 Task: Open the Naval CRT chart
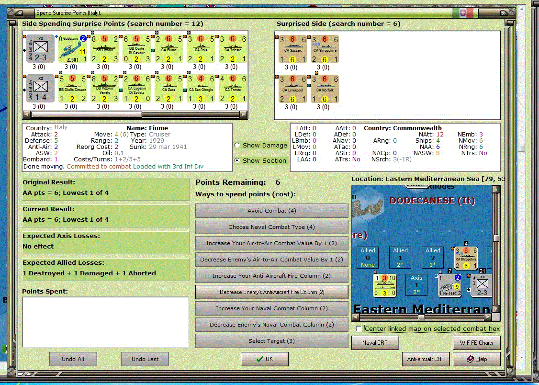(375, 343)
